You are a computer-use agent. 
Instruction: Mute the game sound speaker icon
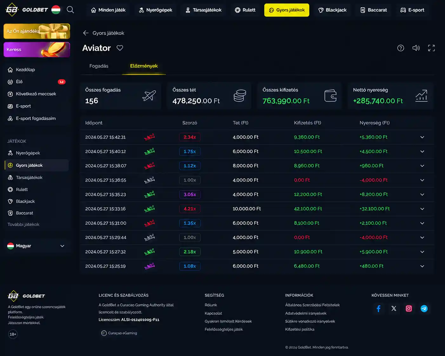pyautogui.click(x=416, y=48)
